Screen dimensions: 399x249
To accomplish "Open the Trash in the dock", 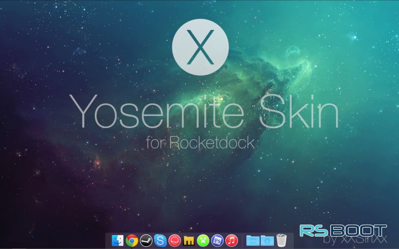I will click(281, 240).
